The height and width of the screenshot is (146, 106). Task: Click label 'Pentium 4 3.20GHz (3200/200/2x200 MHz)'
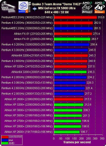27,45
